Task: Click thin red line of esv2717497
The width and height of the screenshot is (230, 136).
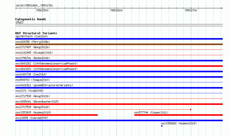Action: pyautogui.click(x=119, y=50)
